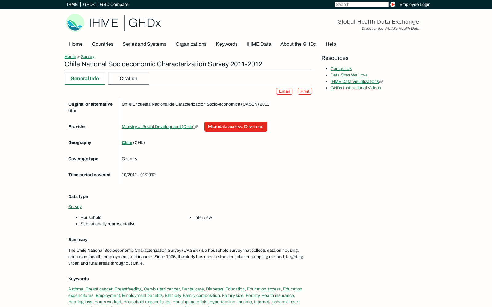Click the Survey data type link
The width and height of the screenshot is (492, 307).
[75, 207]
